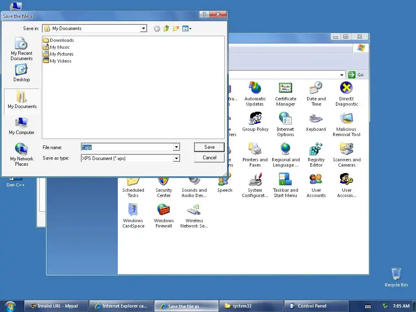Screen dimensions: 416x312
Task: Switch to Save the file as taskbar item
Action: tap(186, 306)
